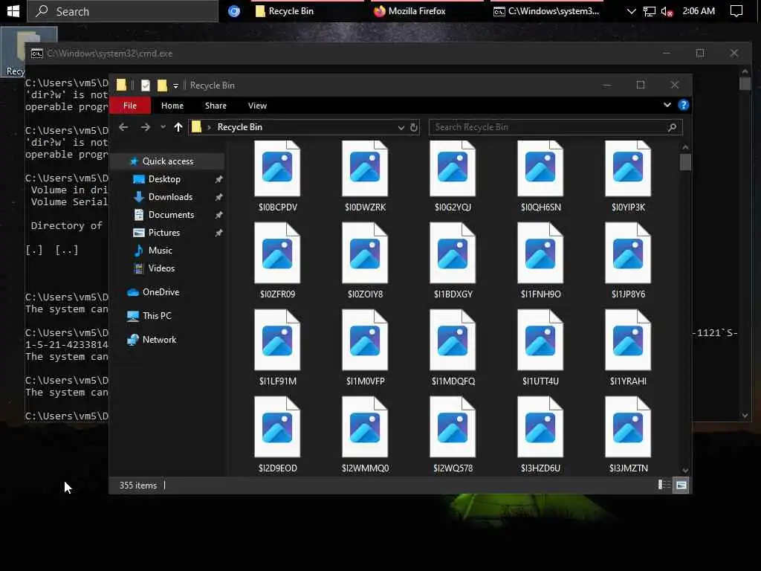Screen dimensions: 761x571
Task: Open Documents in navigation pane
Action: pos(171,215)
